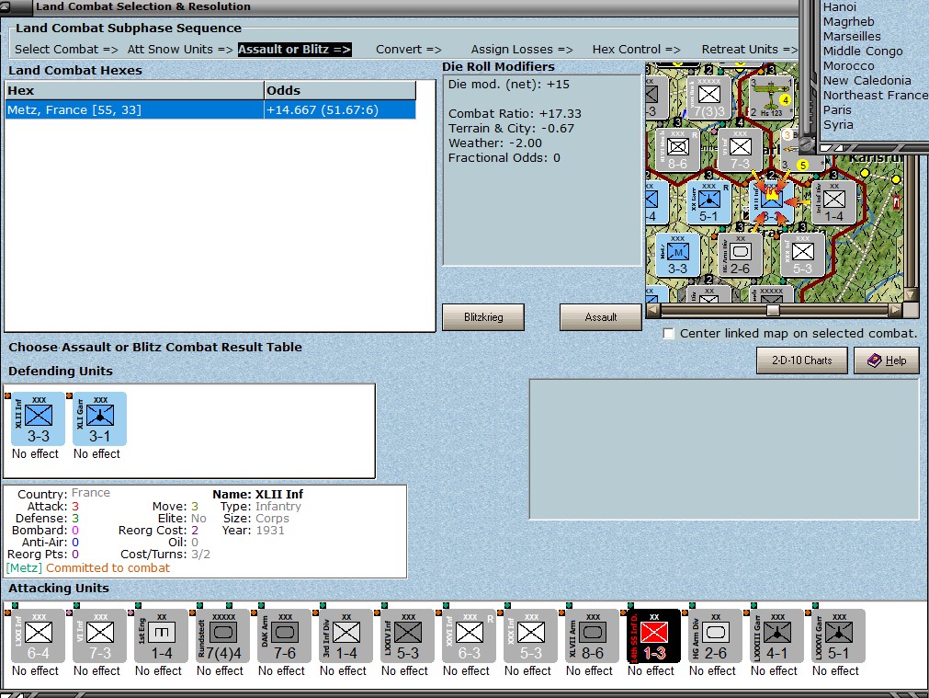Click the map scroll right arrow

point(895,310)
